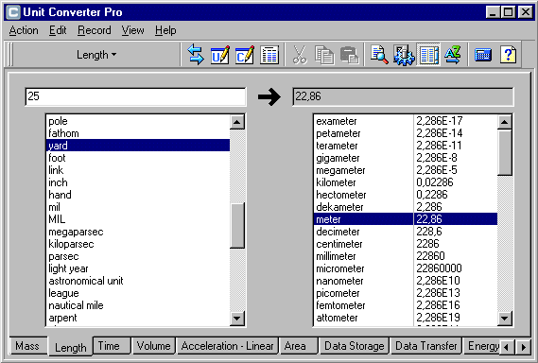Image resolution: width=538 pixels, height=363 pixels.
Task: Click down arrow of left units list
Action: (236, 318)
